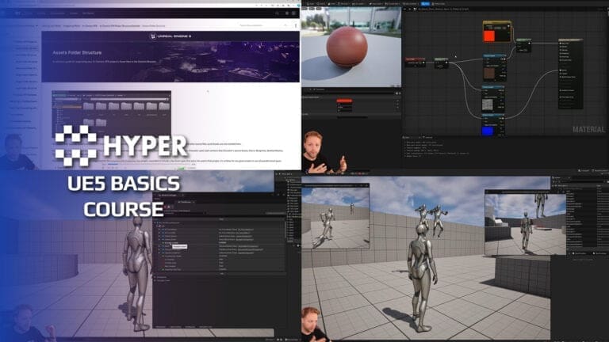
Task: Select the highlighted blue toolbar button in material editor
Action: [425, 4]
